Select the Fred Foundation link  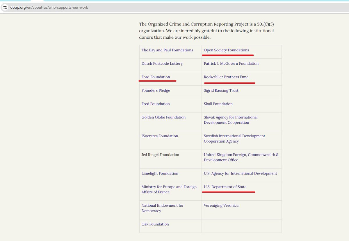pyautogui.click(x=156, y=104)
